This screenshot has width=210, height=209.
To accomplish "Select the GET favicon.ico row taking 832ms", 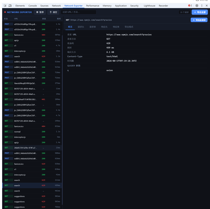I will (32, 126).
